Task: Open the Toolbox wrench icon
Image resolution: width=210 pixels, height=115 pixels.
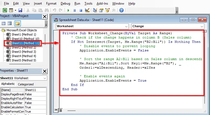Action: coord(114,10)
